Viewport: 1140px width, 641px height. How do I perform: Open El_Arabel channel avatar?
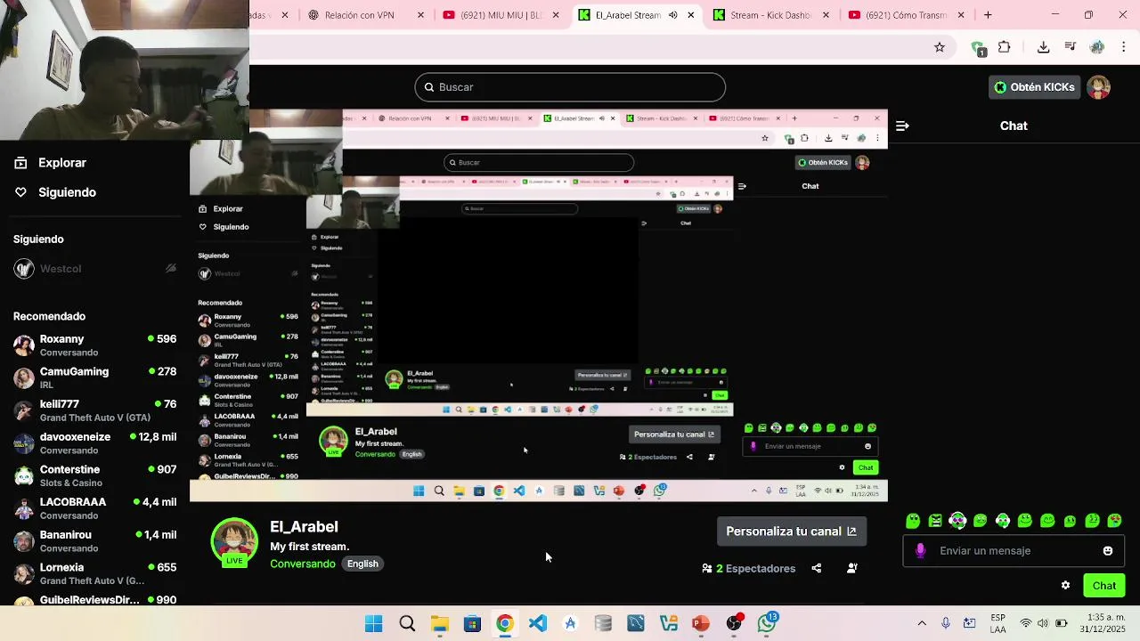234,542
